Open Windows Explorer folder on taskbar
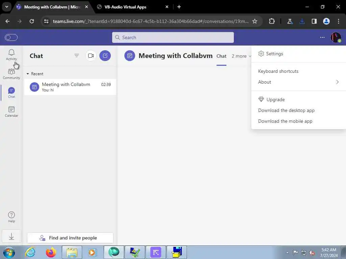 tap(72, 252)
